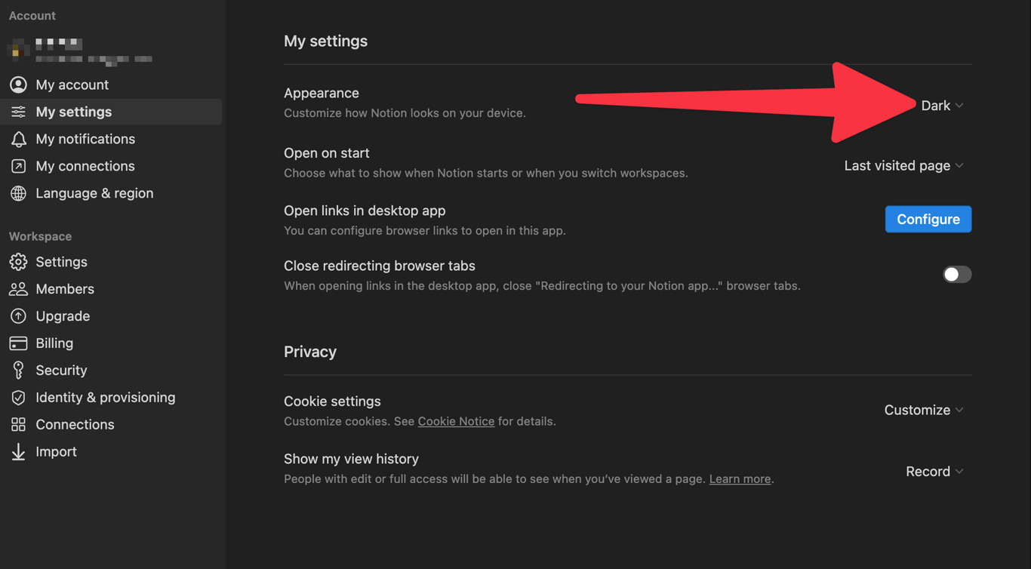Follow the Learn more link
1031x569 pixels.
click(740, 479)
